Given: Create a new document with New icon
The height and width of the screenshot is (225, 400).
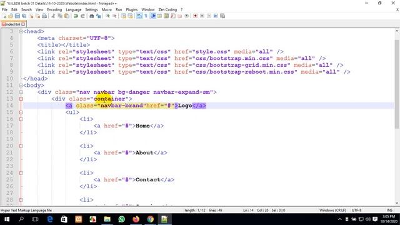Looking at the screenshot, I should (x=4, y=16).
